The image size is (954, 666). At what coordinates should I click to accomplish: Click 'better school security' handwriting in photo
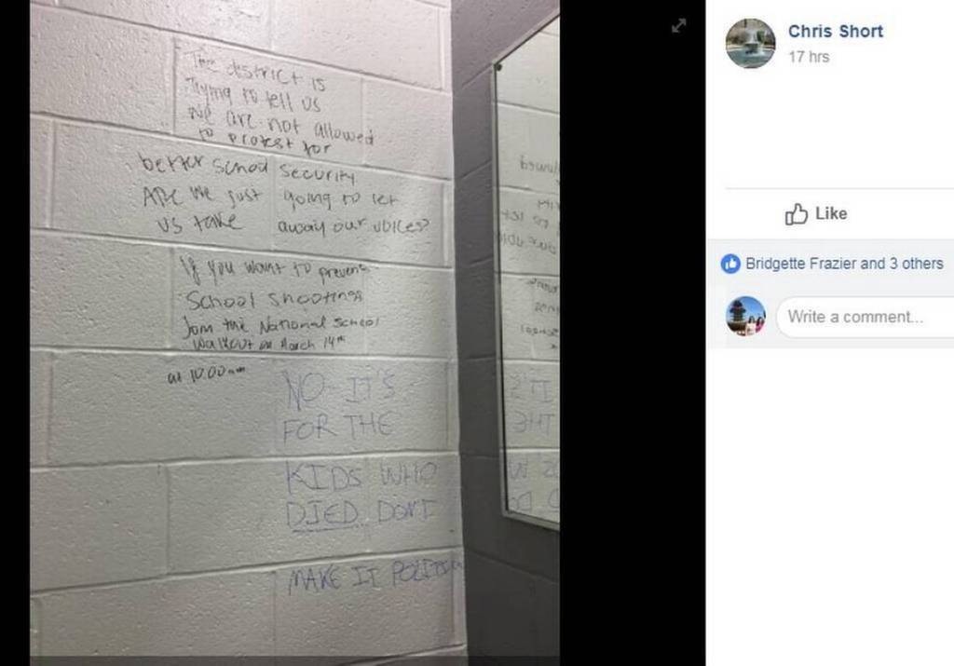(248, 168)
